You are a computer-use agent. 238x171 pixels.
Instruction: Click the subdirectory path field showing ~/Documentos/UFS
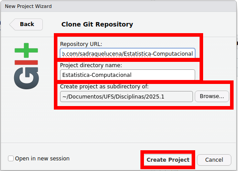pyautogui.click(x=126, y=96)
